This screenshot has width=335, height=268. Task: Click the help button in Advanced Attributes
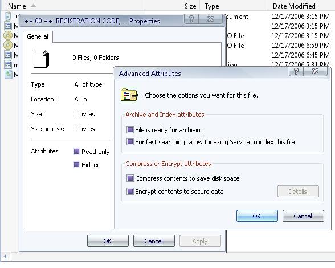coord(296,71)
